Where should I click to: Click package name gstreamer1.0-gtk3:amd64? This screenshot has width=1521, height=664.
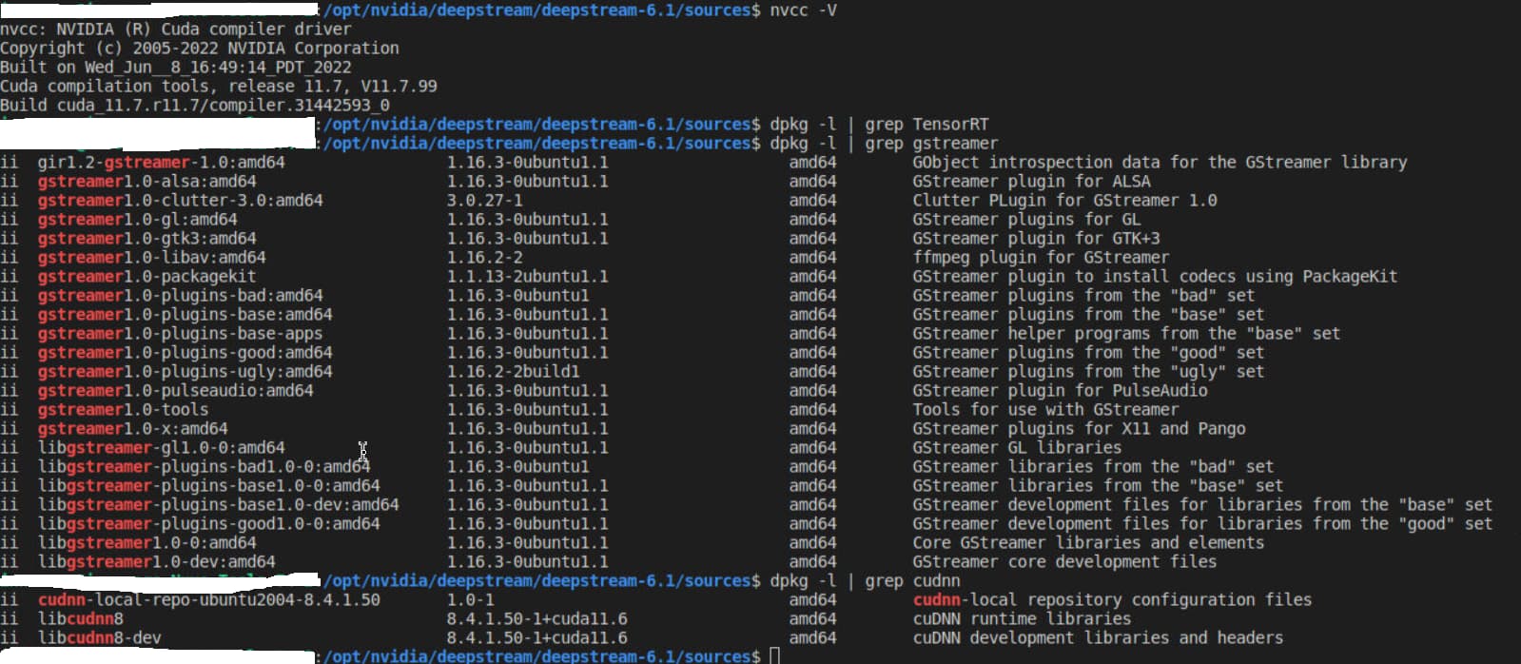(147, 239)
